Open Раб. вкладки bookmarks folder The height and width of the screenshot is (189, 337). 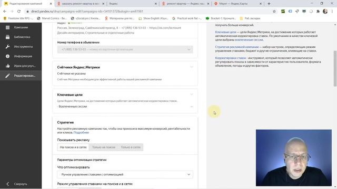(x=250, y=18)
